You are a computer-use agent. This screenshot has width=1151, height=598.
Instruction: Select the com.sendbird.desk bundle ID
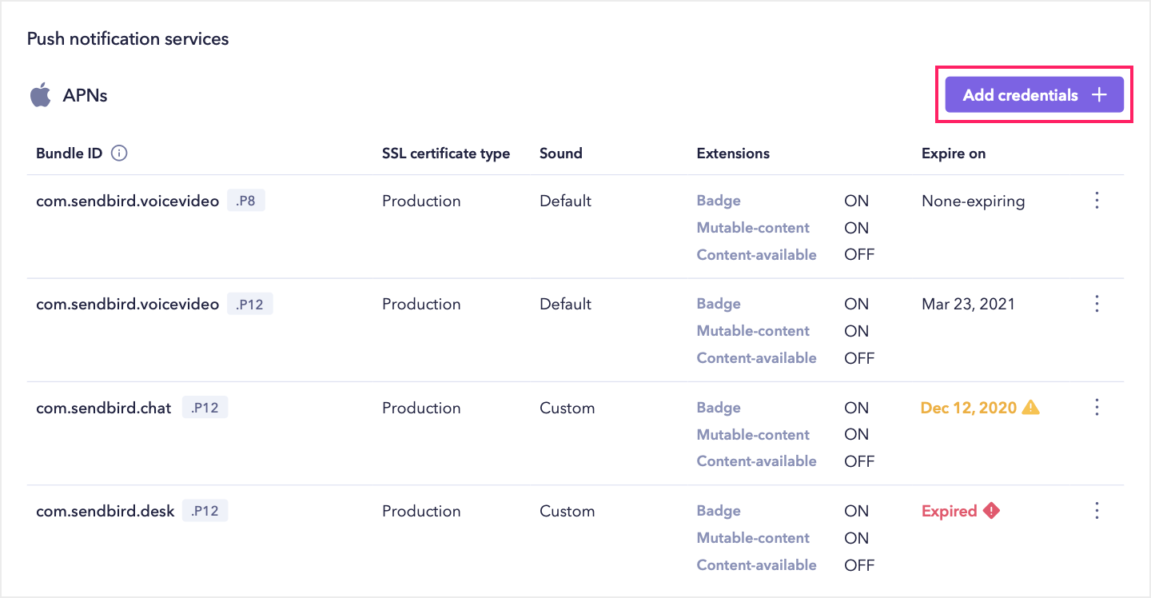point(105,511)
